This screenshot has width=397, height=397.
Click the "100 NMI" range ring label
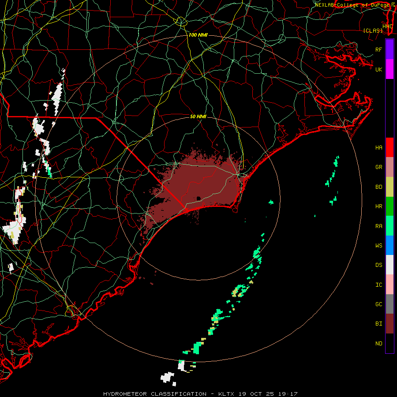tap(198, 35)
